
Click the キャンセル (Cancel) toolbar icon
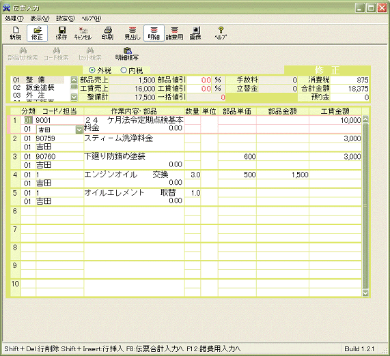83,33
